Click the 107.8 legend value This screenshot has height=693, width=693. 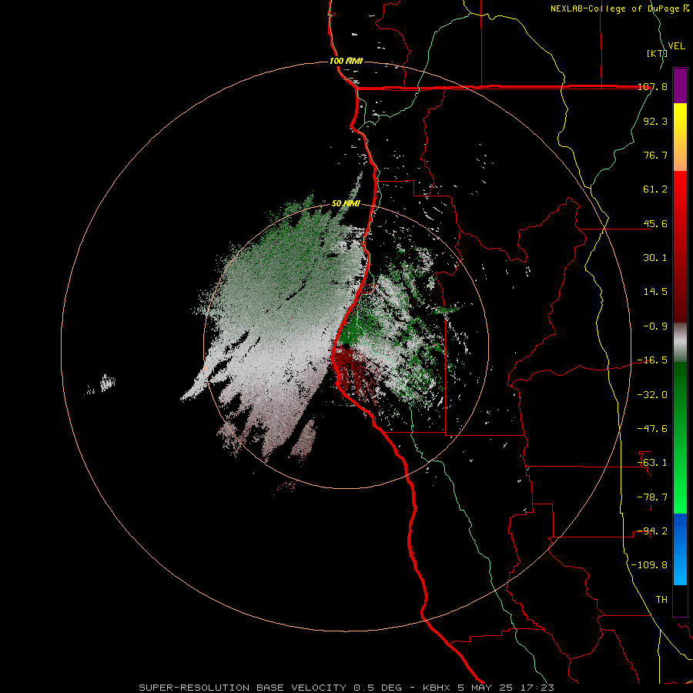click(653, 86)
